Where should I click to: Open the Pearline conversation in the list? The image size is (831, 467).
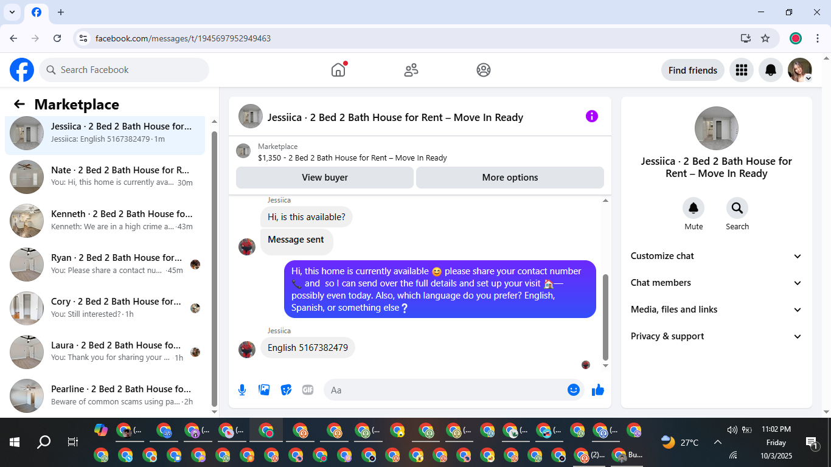click(x=105, y=396)
